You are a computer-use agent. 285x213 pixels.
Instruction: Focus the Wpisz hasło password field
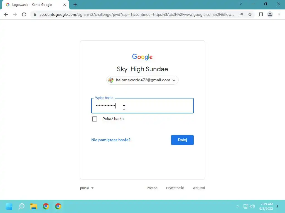[x=142, y=106]
